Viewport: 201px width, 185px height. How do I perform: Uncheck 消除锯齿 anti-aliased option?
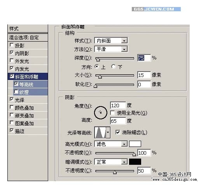coord(118,132)
